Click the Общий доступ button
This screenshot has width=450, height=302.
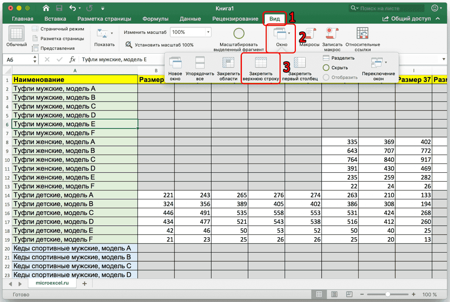[x=411, y=18]
